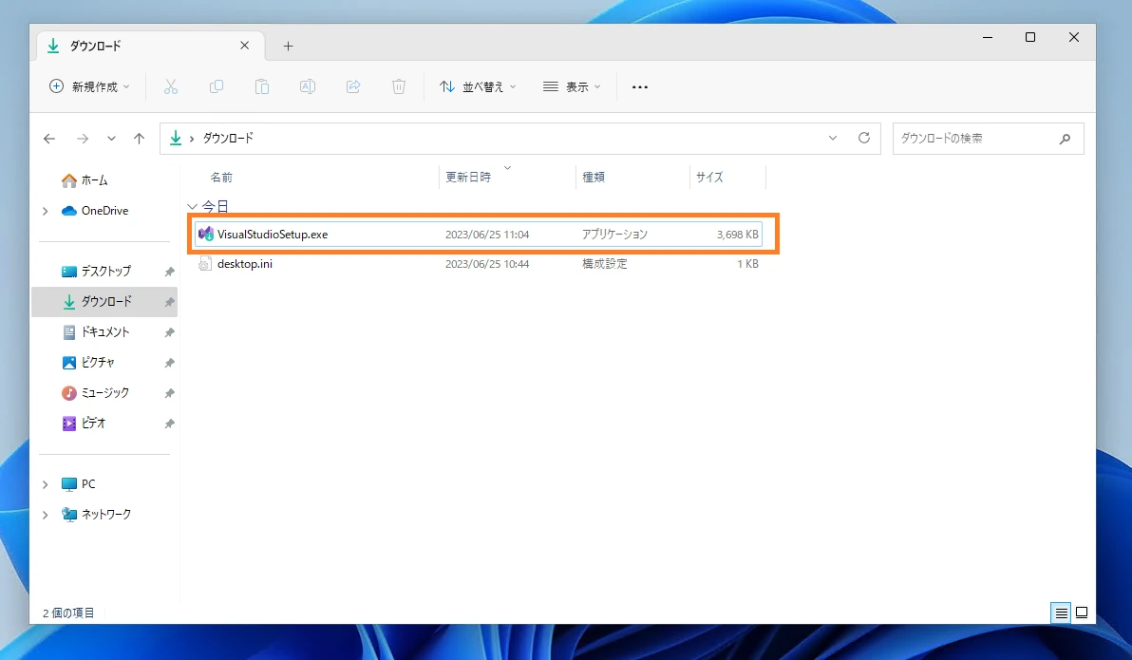
Task: Click the Paste clipboard icon
Action: (261, 86)
